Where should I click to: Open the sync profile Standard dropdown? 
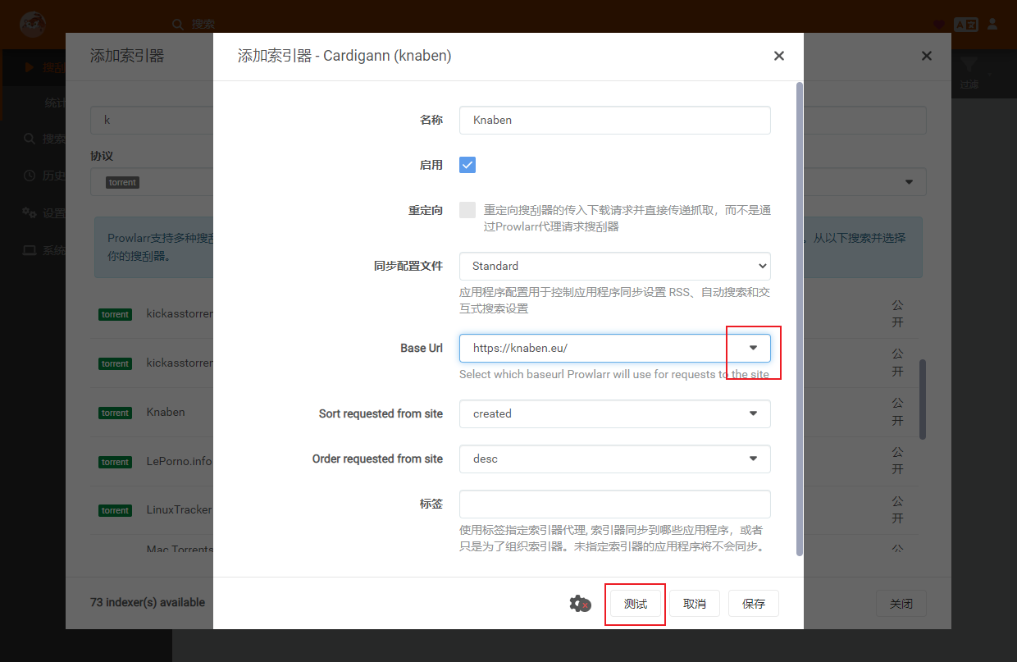[x=615, y=266]
